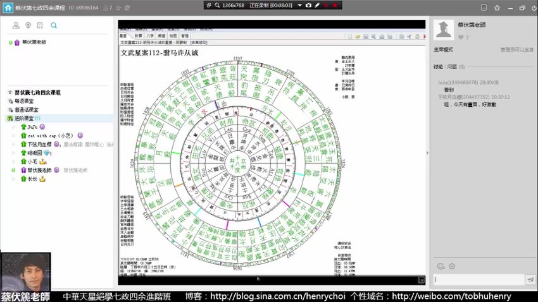Image resolution: width=538 pixels, height=302 pixels.
Task: Select user cat with cap (小艺)
Action: 51,136
